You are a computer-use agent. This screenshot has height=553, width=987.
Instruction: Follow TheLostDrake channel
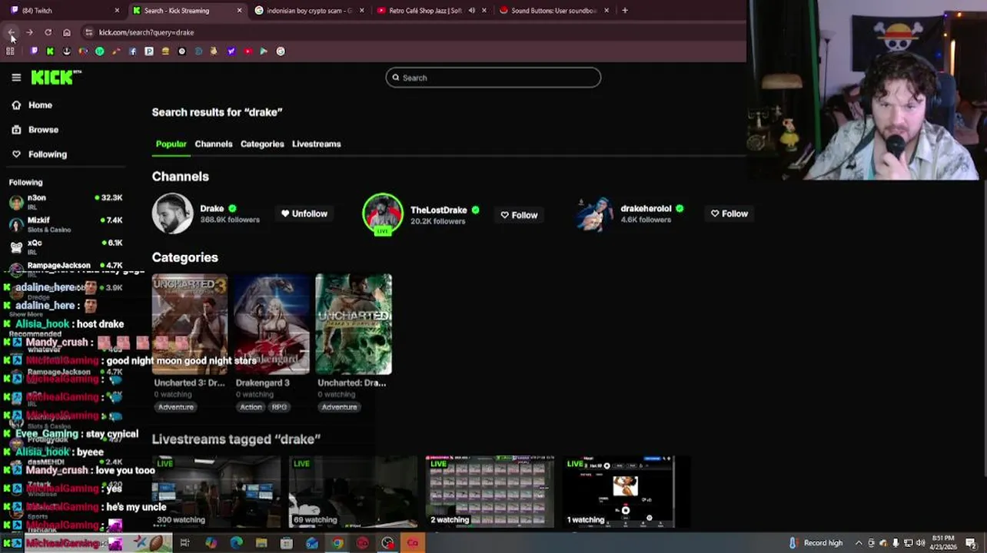point(519,215)
